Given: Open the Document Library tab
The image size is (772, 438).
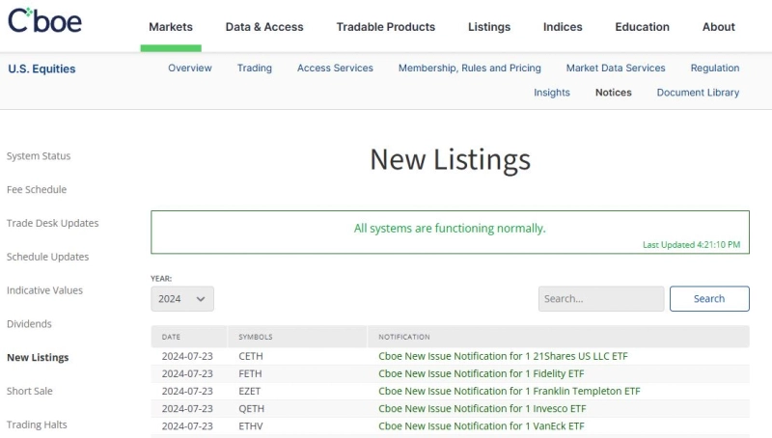Looking at the screenshot, I should click(x=698, y=93).
